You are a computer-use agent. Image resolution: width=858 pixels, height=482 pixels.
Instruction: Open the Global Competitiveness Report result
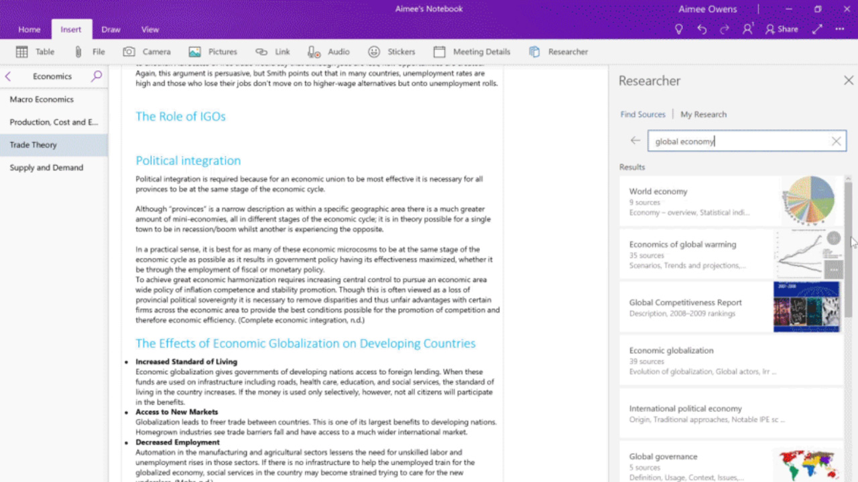(731, 307)
